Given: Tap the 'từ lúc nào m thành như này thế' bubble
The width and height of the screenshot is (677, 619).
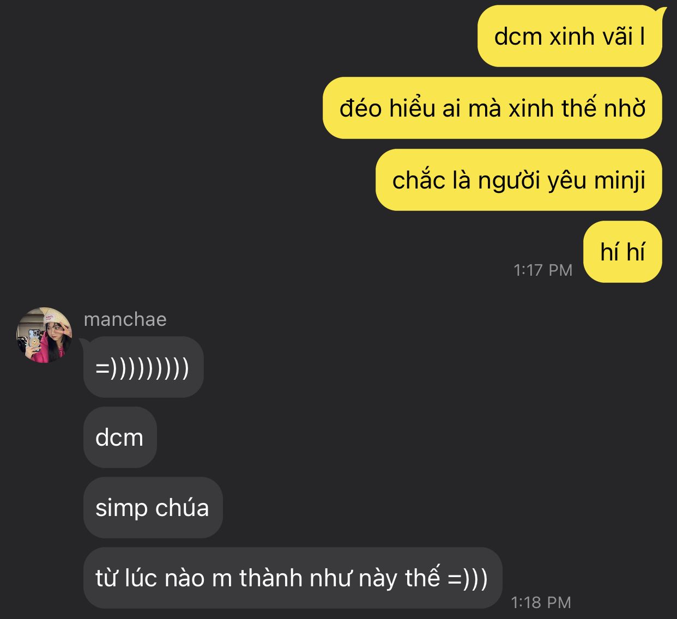Looking at the screenshot, I should click(293, 578).
